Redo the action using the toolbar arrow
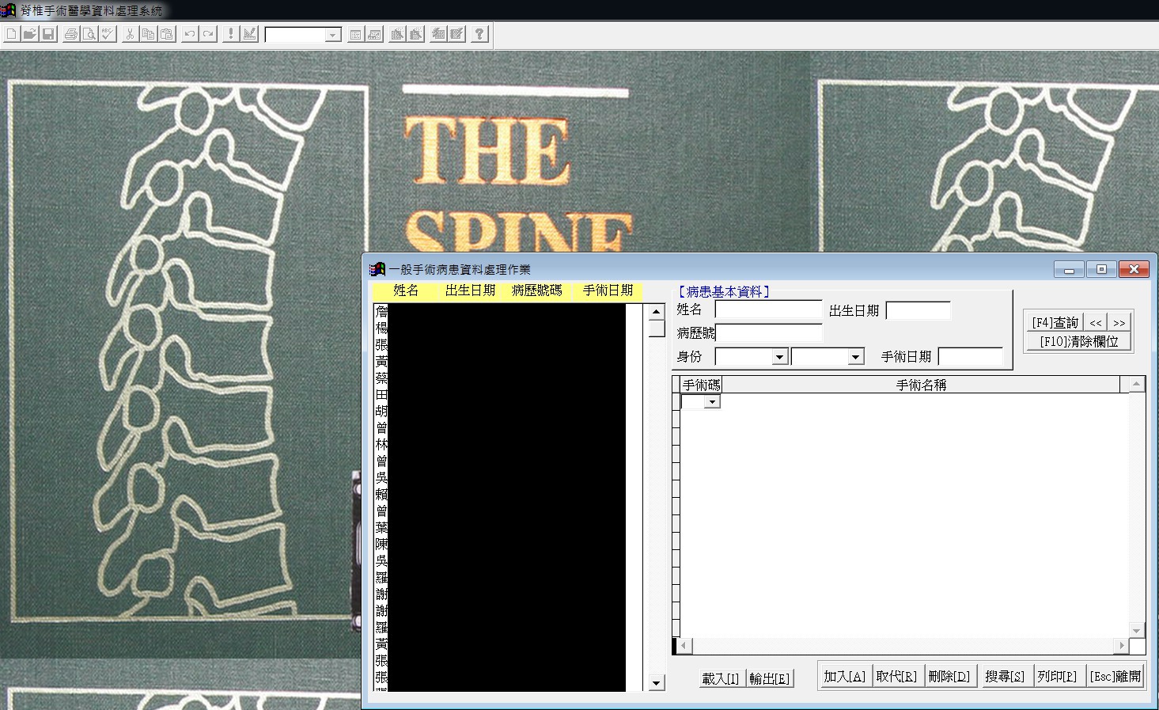This screenshot has width=1159, height=710. click(x=207, y=34)
